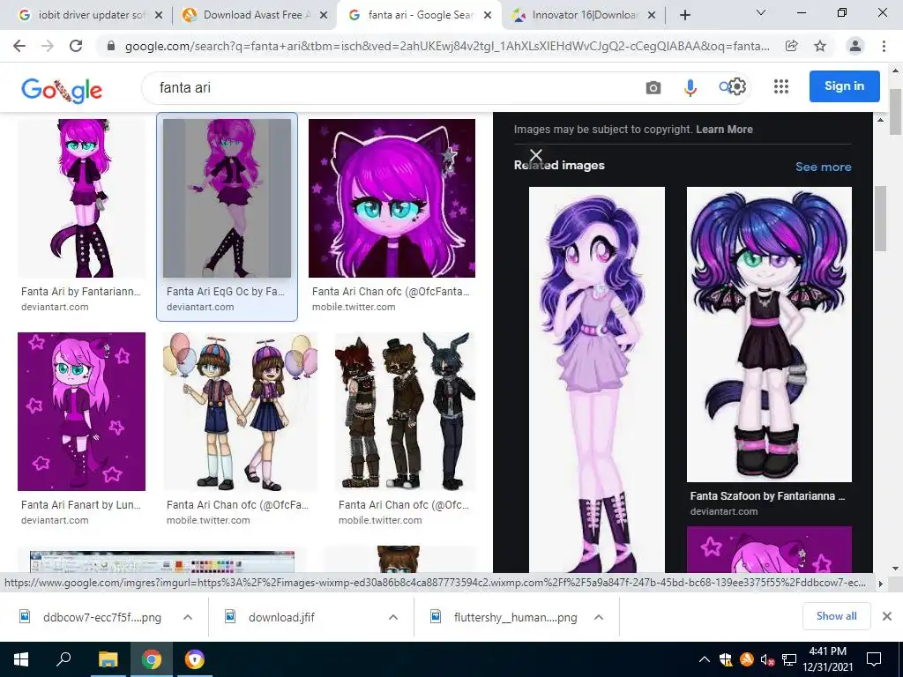Click Fanta Szafoon by Fantarianna caption

pos(767,496)
